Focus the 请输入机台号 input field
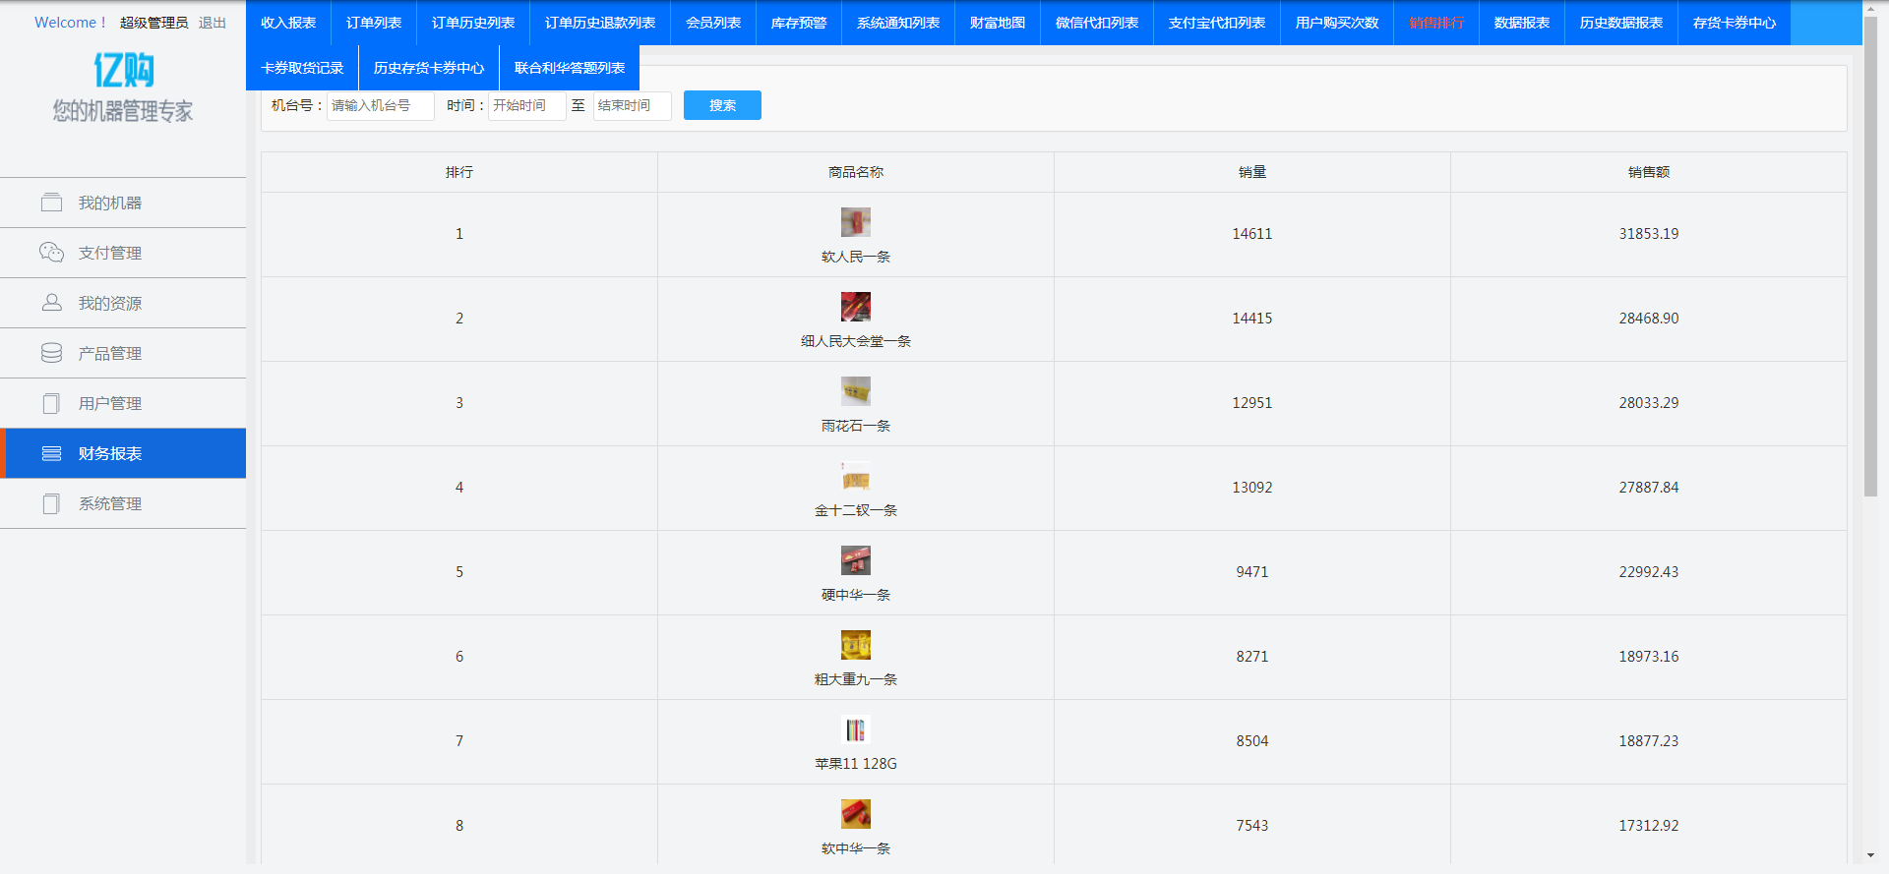The image size is (1889, 874). coord(380,105)
